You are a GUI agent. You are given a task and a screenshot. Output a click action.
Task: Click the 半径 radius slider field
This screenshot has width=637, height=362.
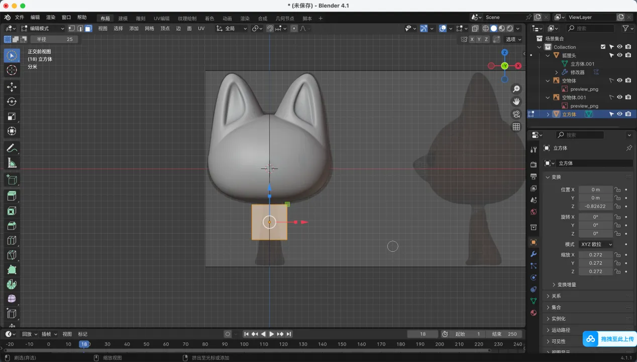tap(54, 39)
